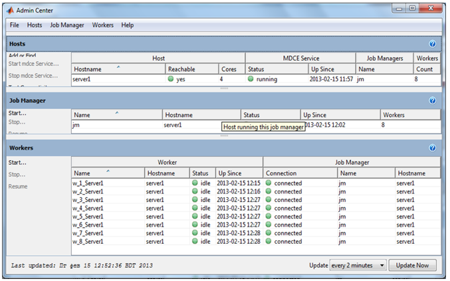
Task: Open the Hosts menu
Action: (x=35, y=25)
